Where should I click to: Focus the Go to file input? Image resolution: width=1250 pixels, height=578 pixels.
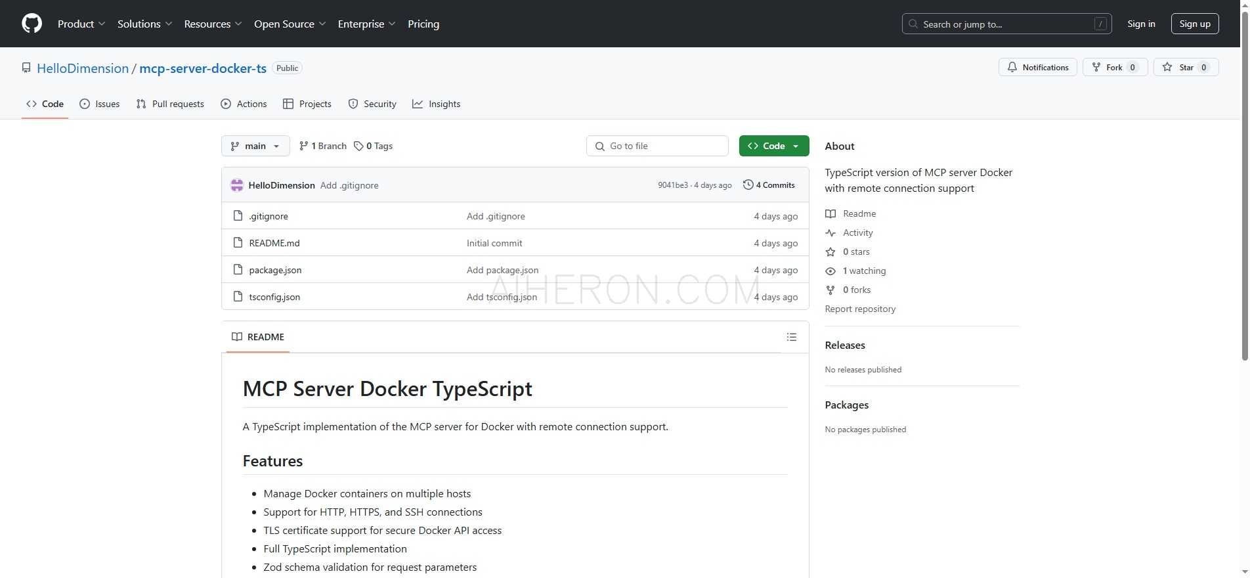657,146
